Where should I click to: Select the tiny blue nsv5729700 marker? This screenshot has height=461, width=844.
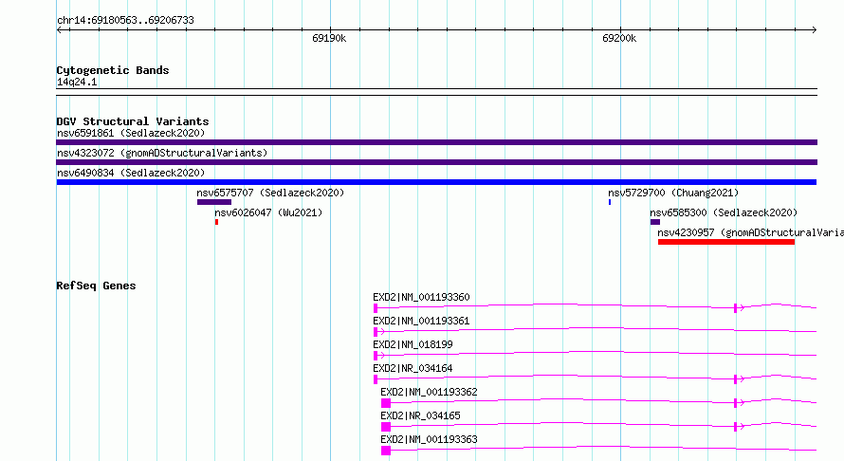click(610, 202)
